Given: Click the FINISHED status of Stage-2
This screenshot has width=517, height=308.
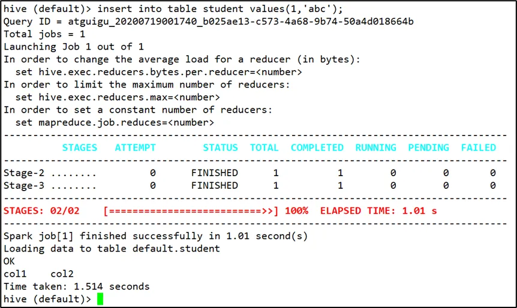Looking at the screenshot, I should [214, 173].
